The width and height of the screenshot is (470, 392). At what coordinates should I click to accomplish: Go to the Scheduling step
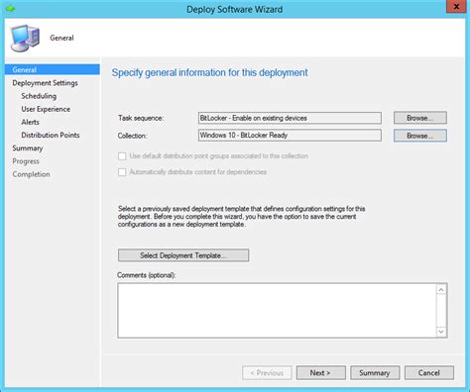tap(39, 96)
